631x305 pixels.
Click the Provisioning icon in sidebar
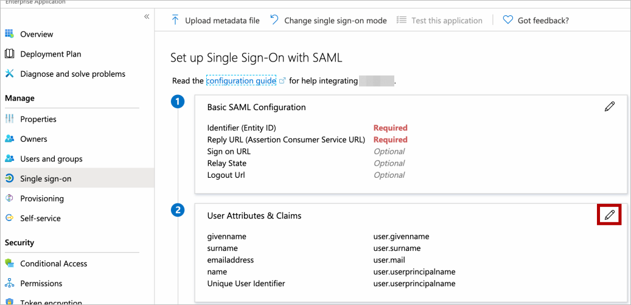(10, 198)
